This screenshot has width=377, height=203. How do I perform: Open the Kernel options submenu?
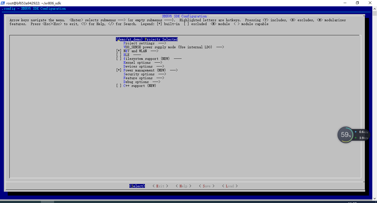tap(143, 63)
